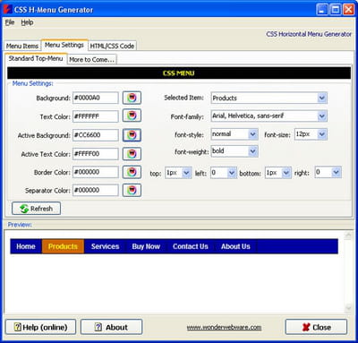
Task: Expand the Selected Item dropdown
Action: coord(321,98)
